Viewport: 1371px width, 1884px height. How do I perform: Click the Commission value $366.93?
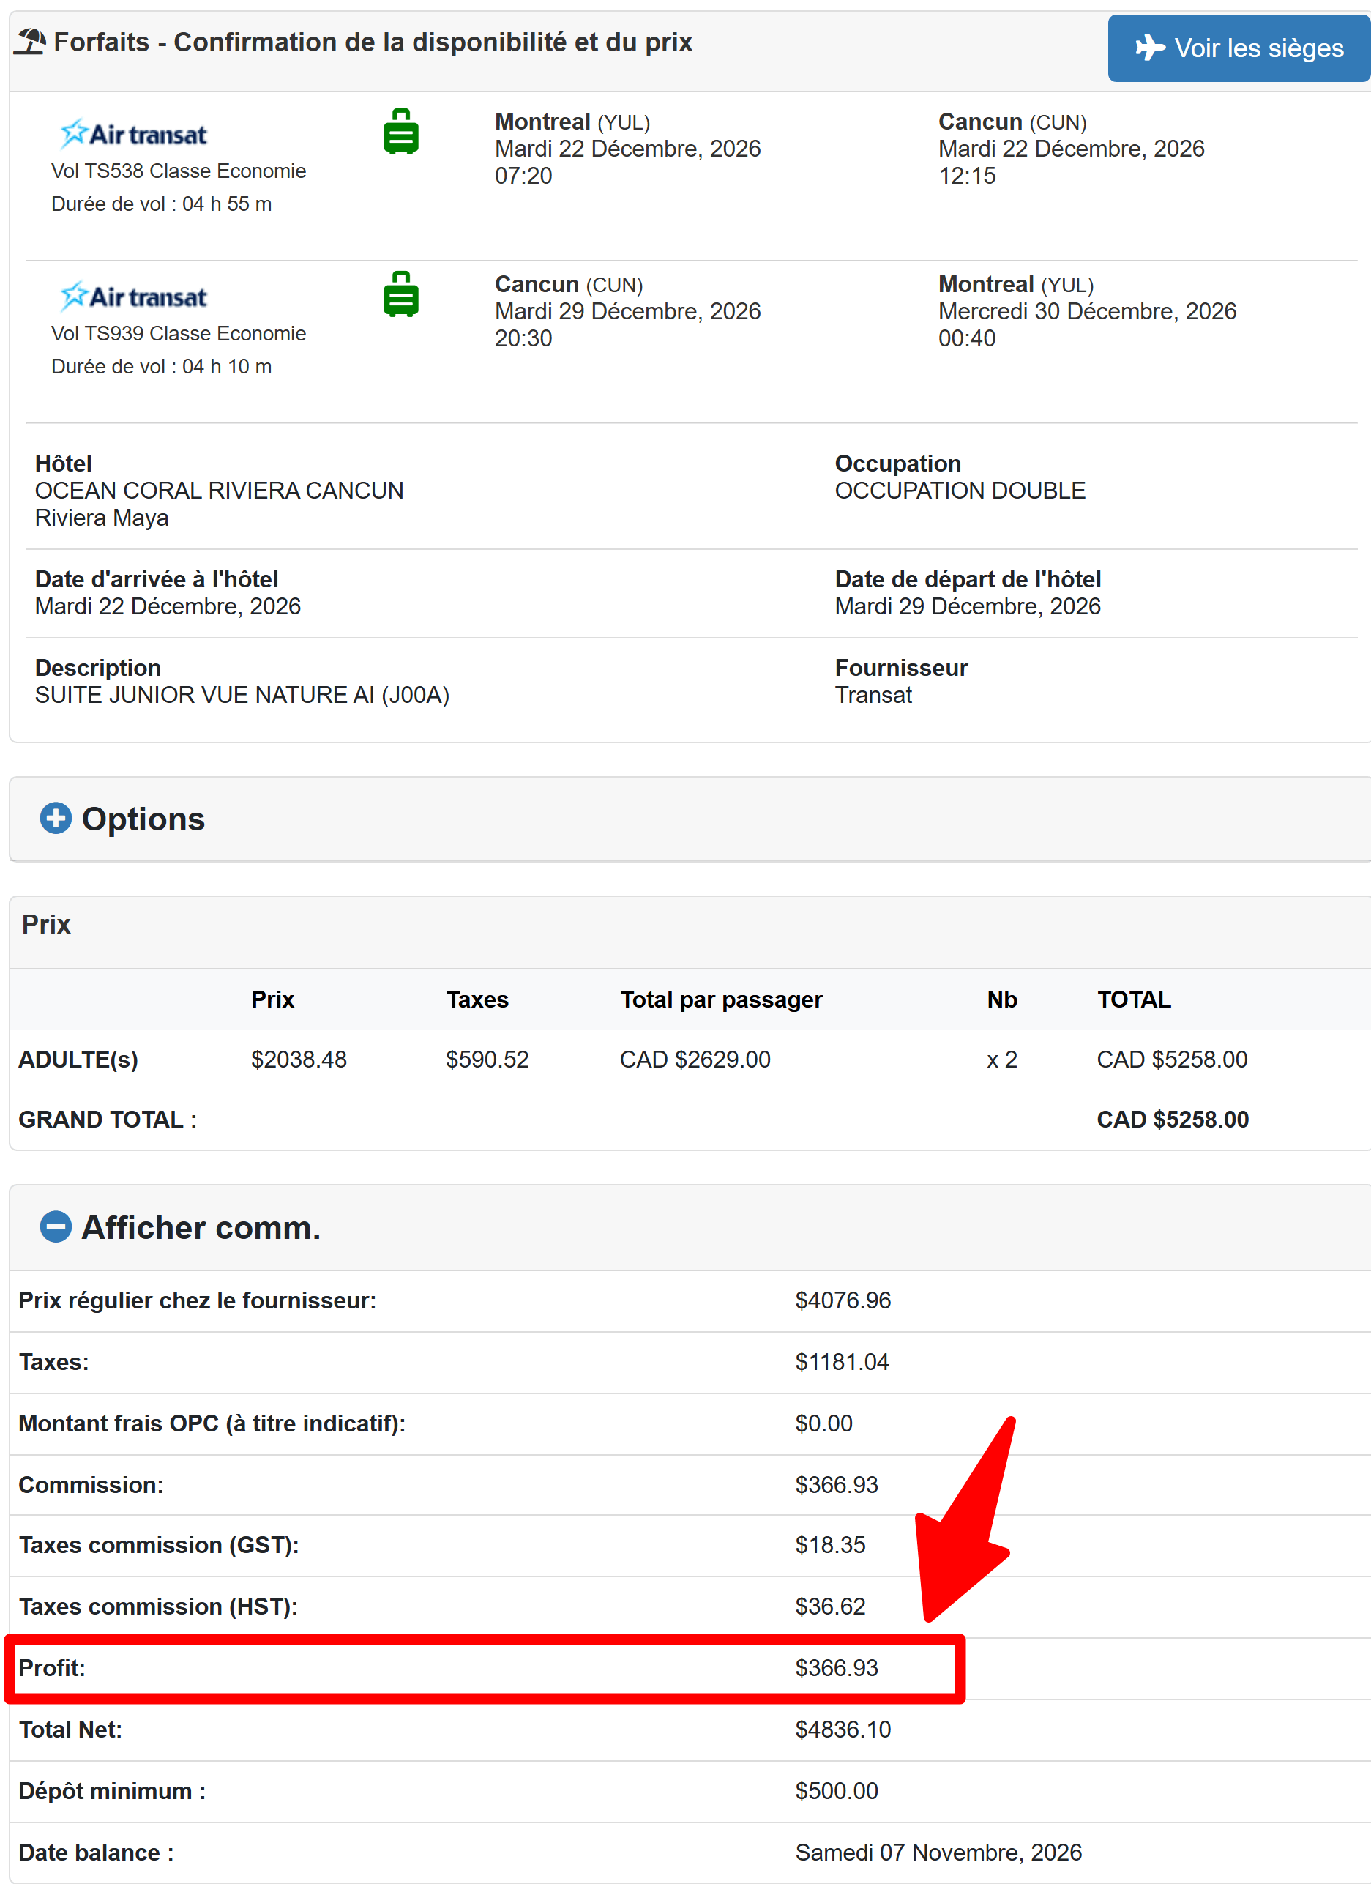tap(836, 1485)
